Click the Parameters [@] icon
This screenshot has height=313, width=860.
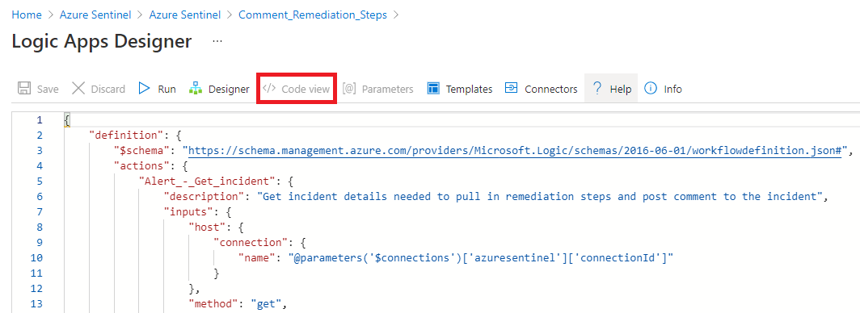pos(349,89)
